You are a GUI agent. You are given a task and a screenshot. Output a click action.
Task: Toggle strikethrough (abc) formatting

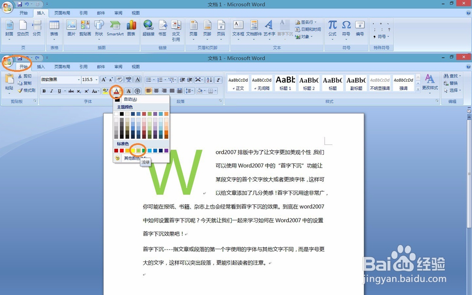71,91
